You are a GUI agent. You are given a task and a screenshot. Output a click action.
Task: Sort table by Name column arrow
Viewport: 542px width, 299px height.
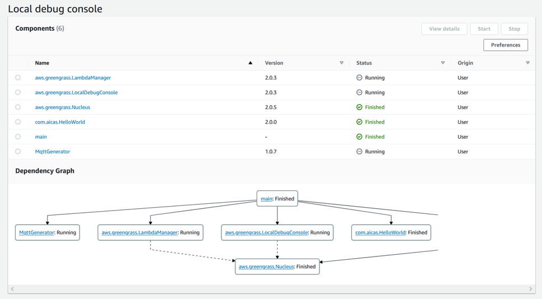(x=250, y=63)
